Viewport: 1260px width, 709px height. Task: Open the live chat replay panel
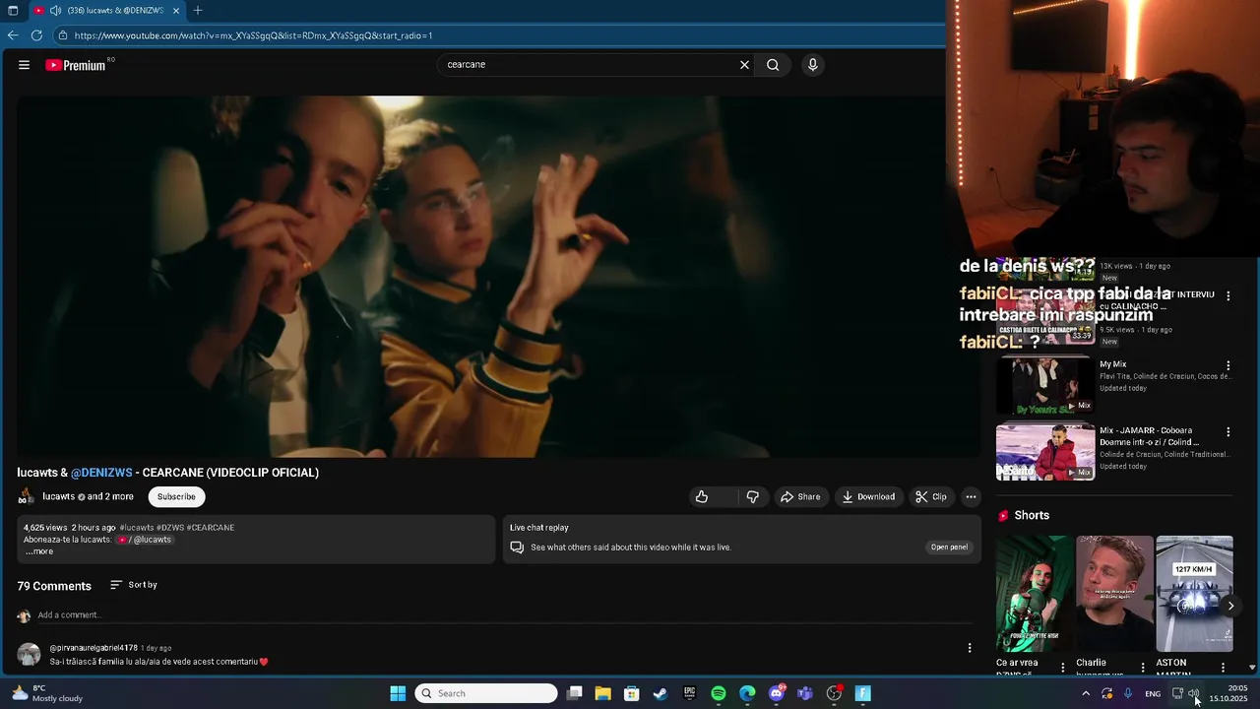pos(949,548)
